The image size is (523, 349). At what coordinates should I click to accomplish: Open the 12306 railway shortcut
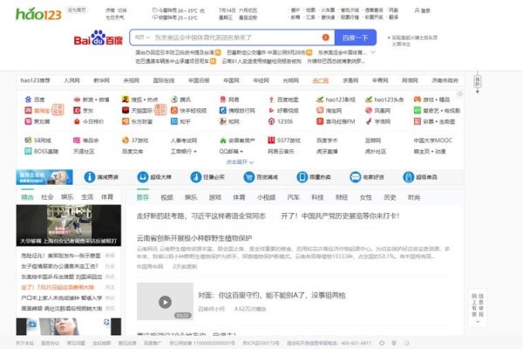(281, 121)
